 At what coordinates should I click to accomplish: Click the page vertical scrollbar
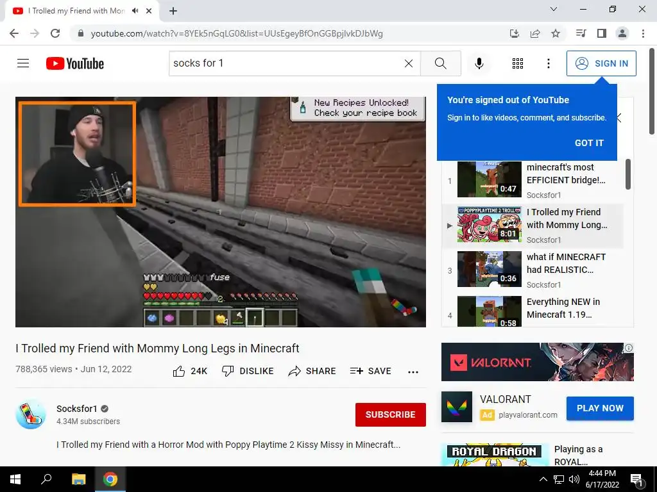click(x=652, y=92)
